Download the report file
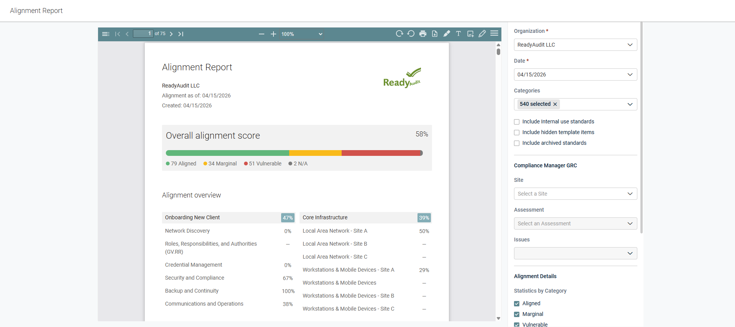The width and height of the screenshot is (735, 327). click(434, 34)
